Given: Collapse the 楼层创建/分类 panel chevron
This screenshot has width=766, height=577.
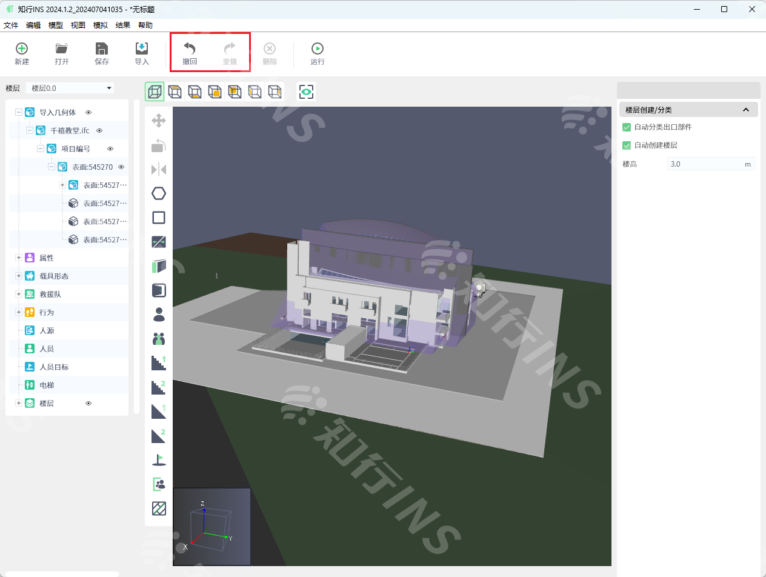Looking at the screenshot, I should (746, 110).
